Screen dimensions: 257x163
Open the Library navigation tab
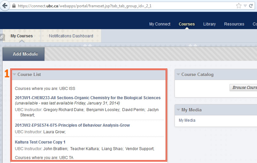pos(209,24)
